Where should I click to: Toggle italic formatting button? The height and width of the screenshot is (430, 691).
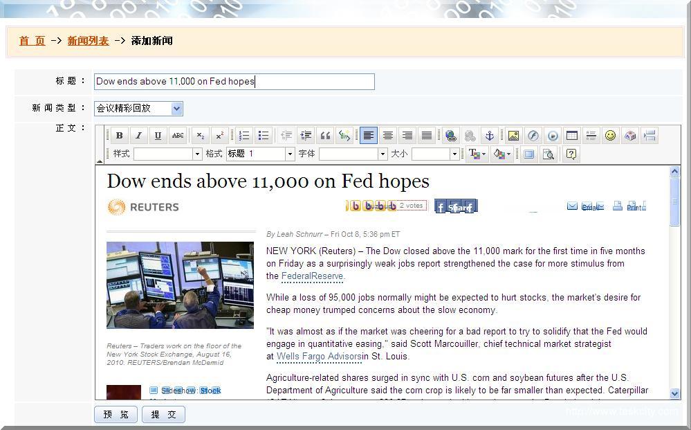pos(138,136)
